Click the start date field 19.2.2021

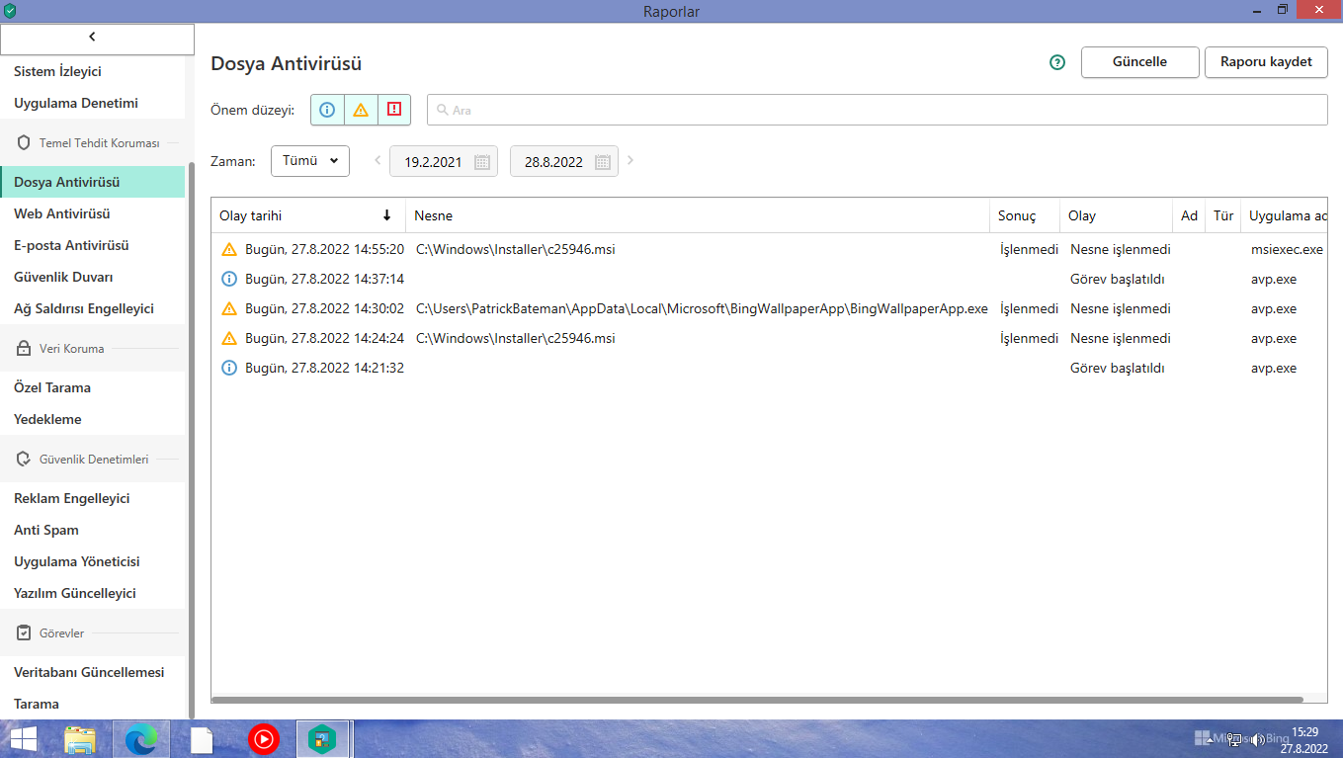(x=444, y=162)
